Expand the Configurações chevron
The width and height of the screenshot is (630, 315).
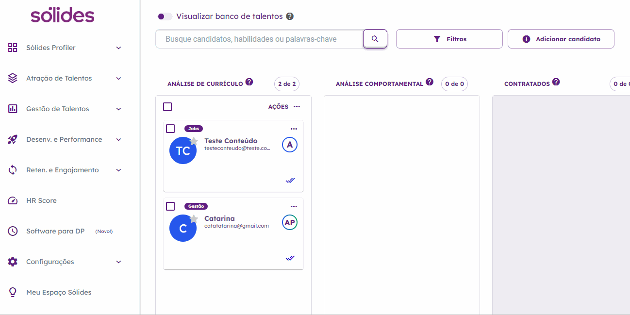click(119, 262)
